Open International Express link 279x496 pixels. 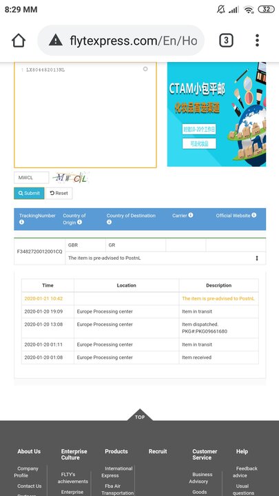(x=117, y=472)
